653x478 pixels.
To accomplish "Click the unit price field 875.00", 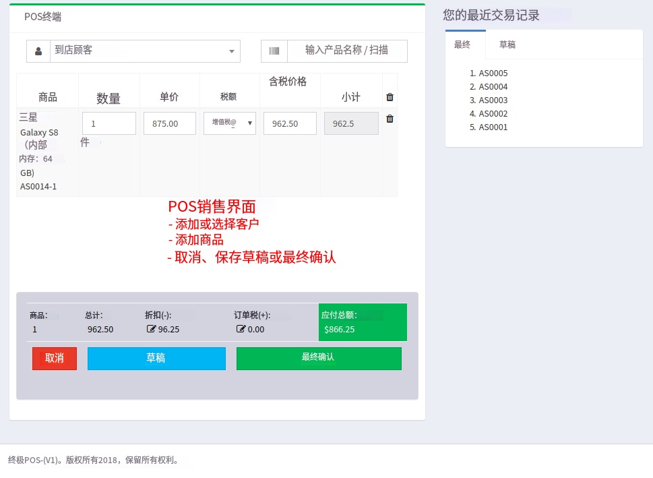I will coord(169,123).
